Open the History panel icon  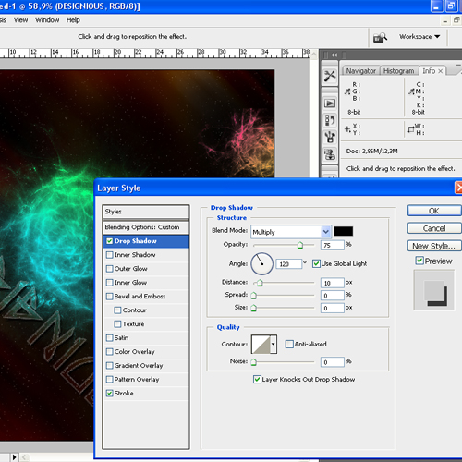[330, 120]
